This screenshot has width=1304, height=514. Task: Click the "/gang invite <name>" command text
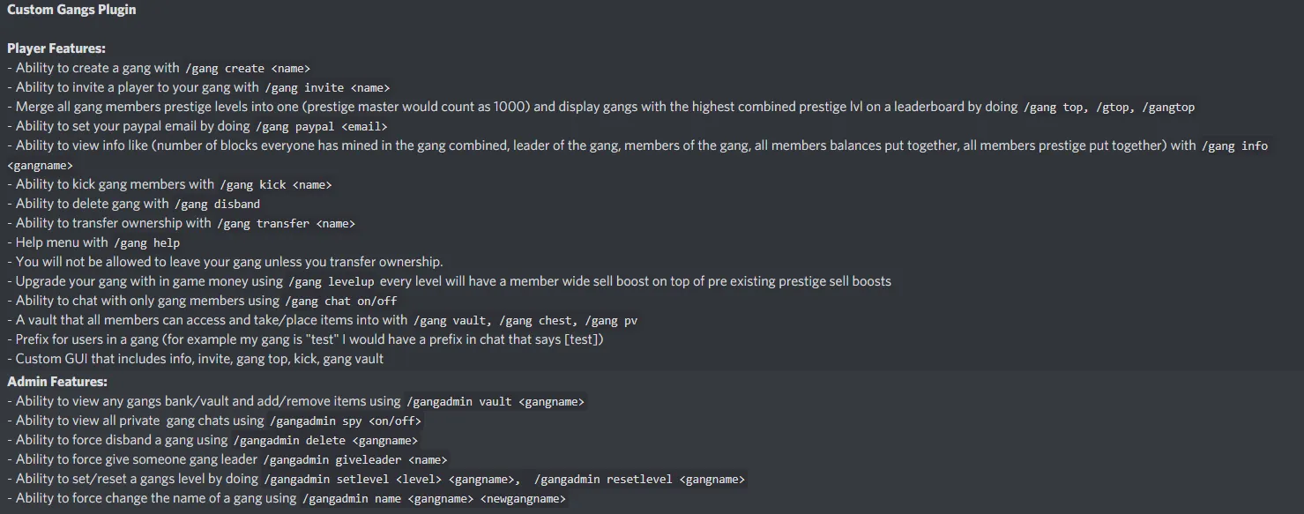[326, 88]
